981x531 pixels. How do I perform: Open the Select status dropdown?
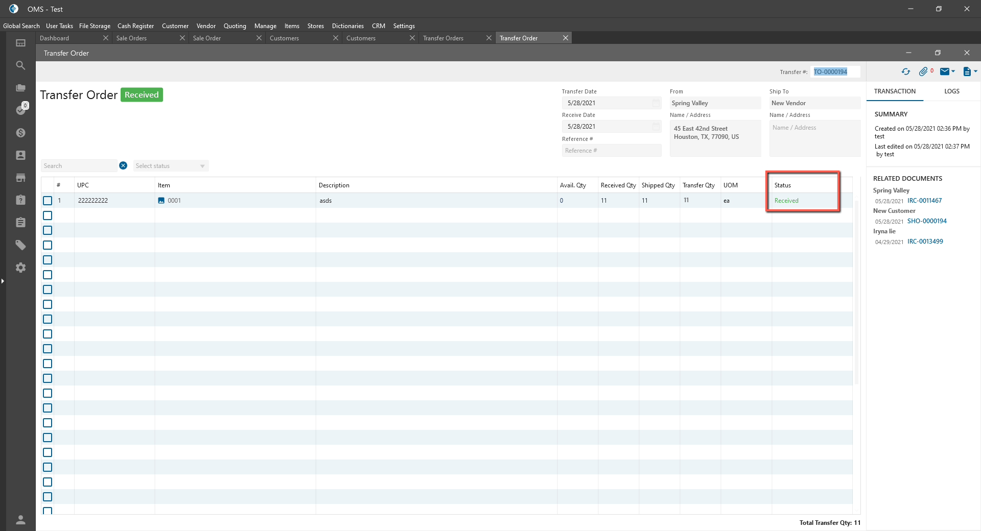[171, 166]
